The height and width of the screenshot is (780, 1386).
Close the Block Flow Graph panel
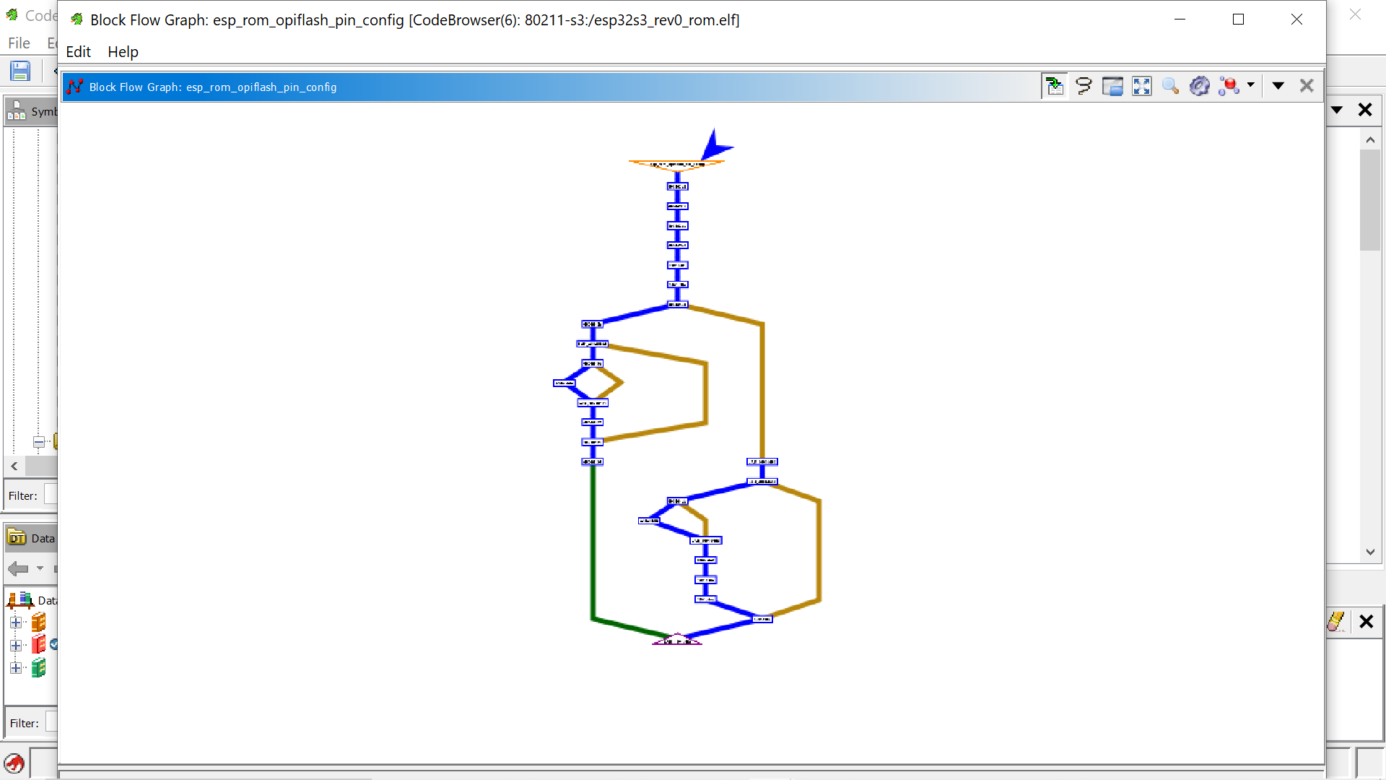1307,86
